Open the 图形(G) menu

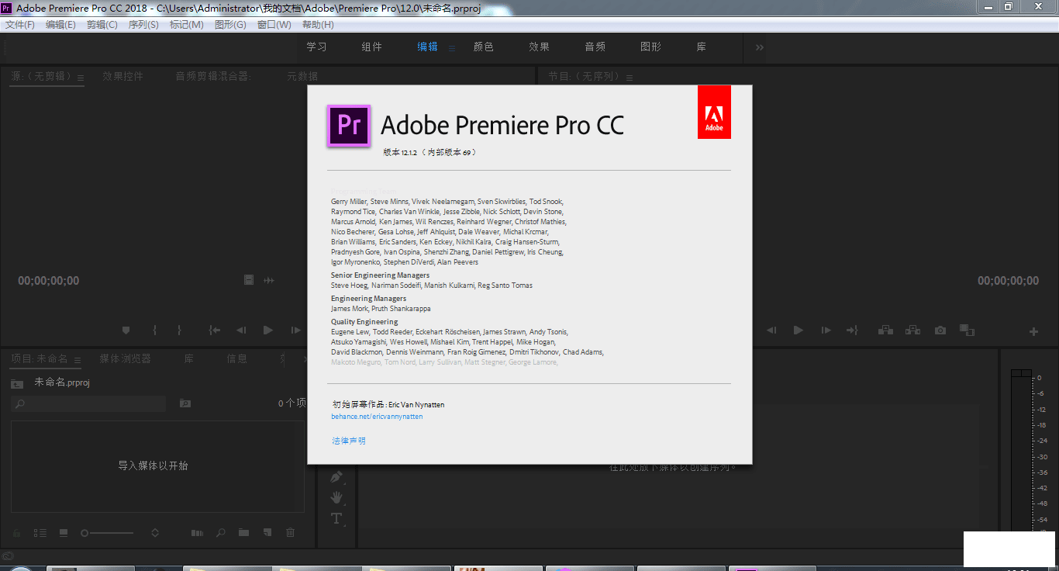pos(230,25)
